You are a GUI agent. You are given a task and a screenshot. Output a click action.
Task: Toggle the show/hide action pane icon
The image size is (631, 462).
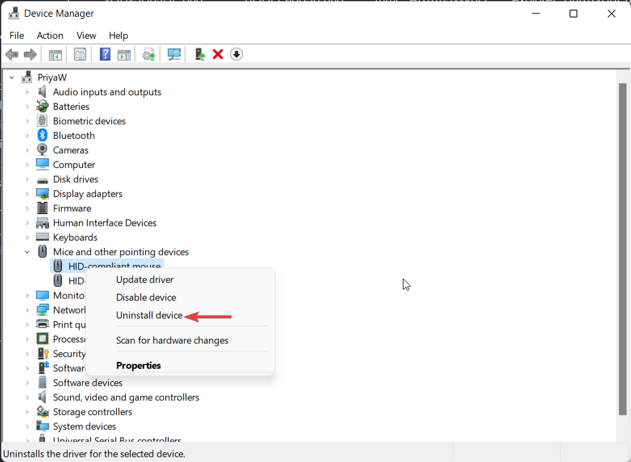tap(124, 54)
